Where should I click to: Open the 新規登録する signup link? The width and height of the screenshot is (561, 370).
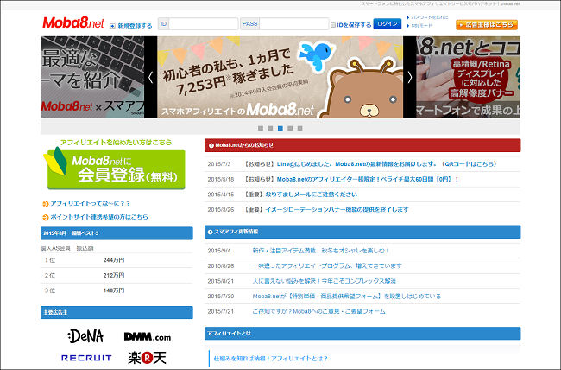coord(135,26)
